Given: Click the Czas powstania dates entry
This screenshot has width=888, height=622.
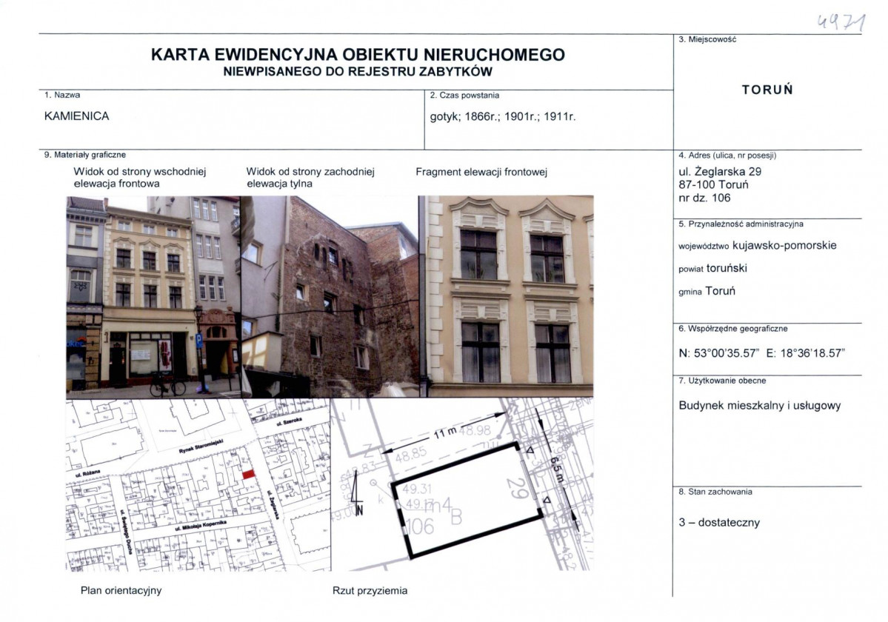Looking at the screenshot, I should click(x=504, y=116).
